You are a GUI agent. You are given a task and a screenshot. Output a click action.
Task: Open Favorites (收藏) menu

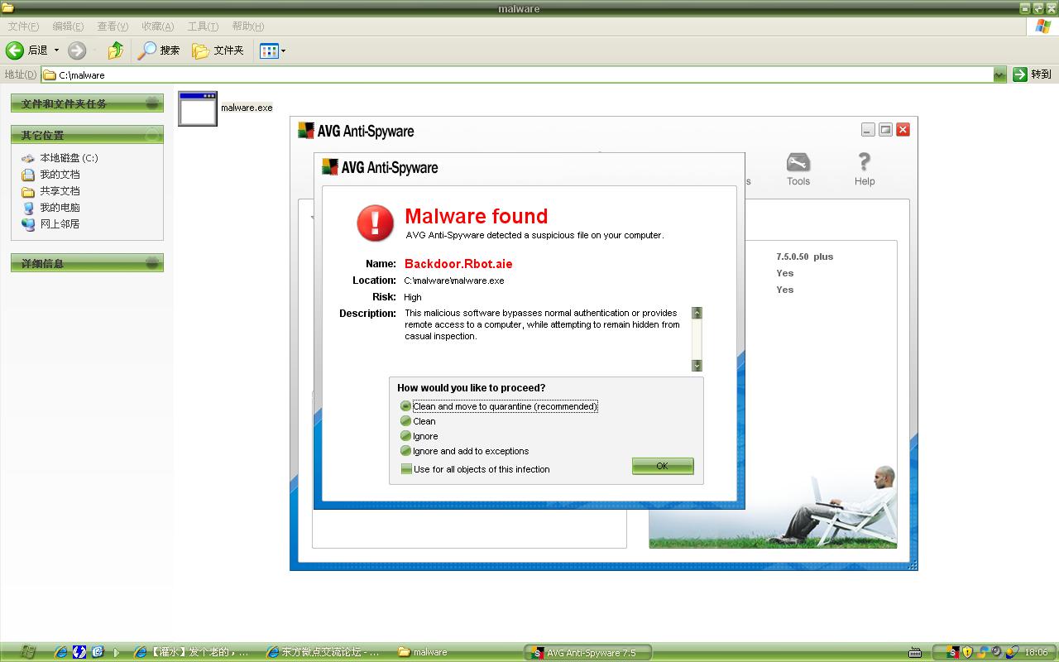coord(157,26)
